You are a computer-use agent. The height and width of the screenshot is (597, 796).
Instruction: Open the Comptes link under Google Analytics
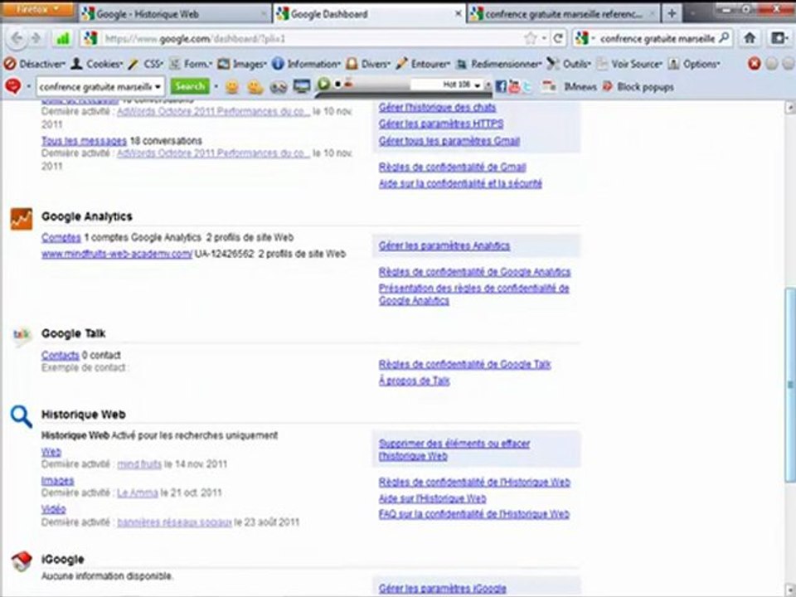(x=61, y=237)
